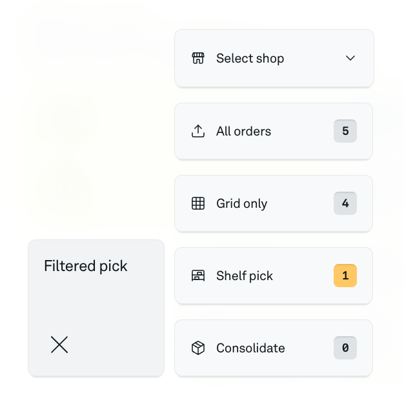
Task: Click the All orders upload icon
Action: (198, 131)
